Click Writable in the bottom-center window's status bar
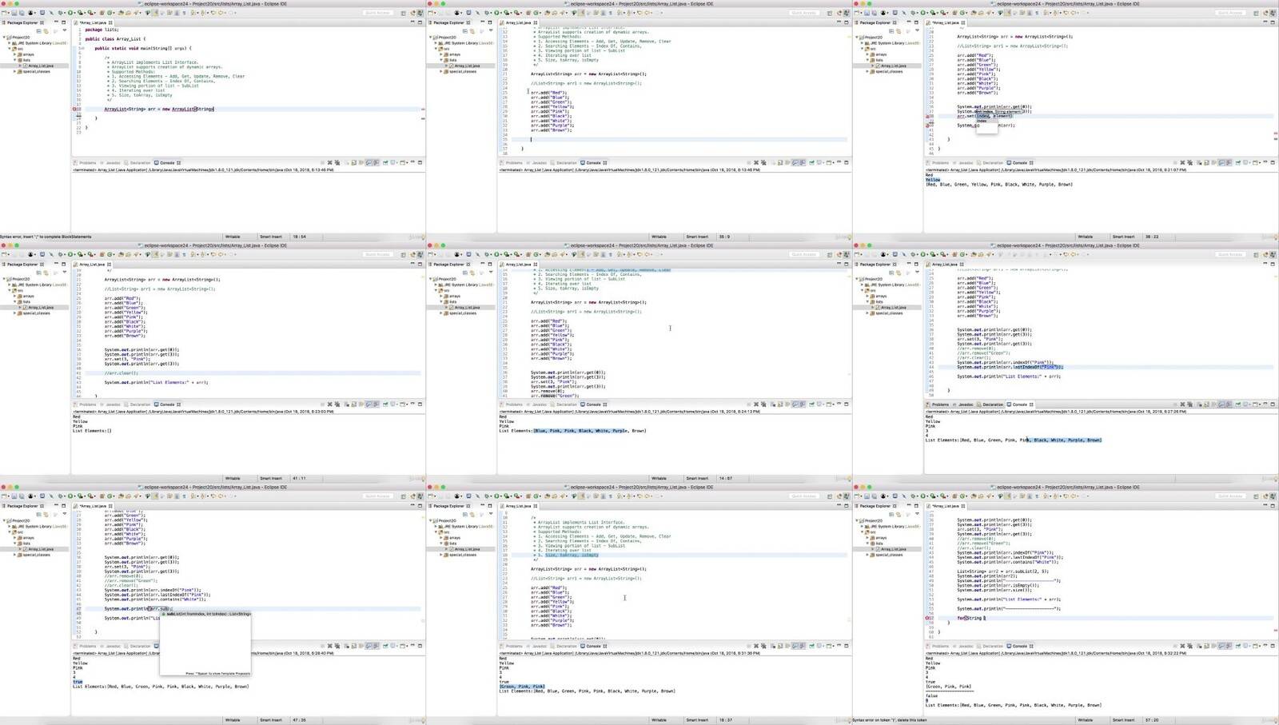The height and width of the screenshot is (725, 1279). (659, 719)
